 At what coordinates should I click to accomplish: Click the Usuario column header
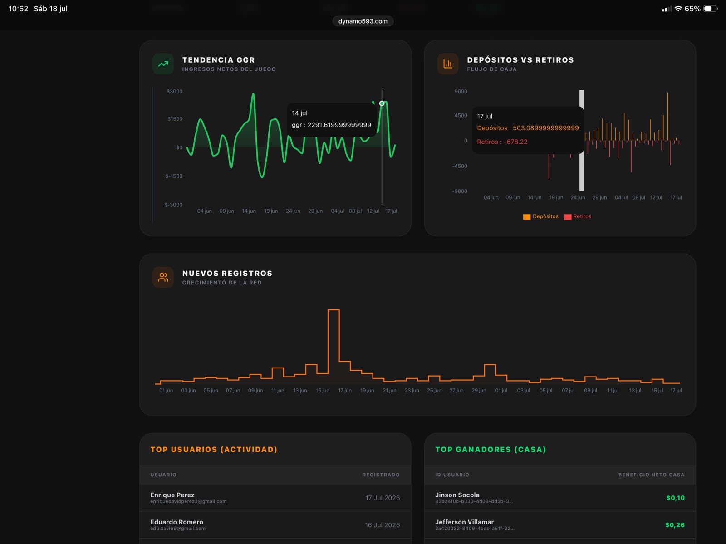click(x=163, y=475)
